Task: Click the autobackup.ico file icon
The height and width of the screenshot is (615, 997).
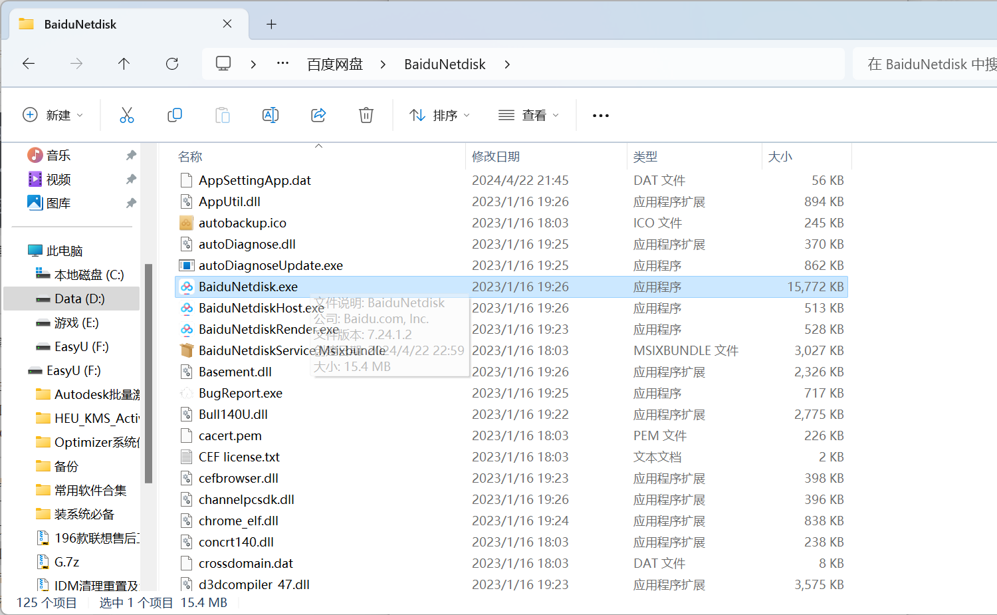Action: pyautogui.click(x=187, y=223)
